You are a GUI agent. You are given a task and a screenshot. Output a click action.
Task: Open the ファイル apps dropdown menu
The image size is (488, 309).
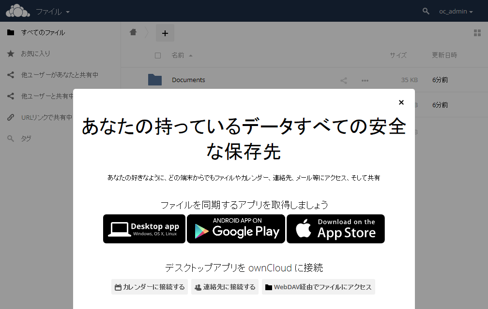53,12
